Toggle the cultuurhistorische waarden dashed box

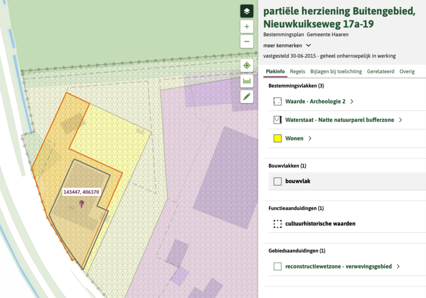tap(277, 224)
